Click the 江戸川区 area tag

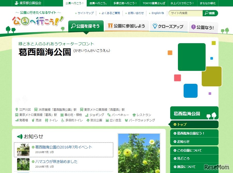click(x=25, y=110)
